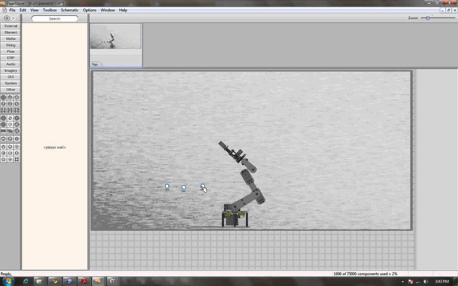Open the Help menu
The image size is (458, 286).
(123, 10)
